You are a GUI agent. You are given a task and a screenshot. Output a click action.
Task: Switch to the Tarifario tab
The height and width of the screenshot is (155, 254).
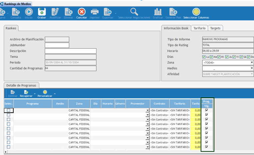pyautogui.click(x=200, y=28)
